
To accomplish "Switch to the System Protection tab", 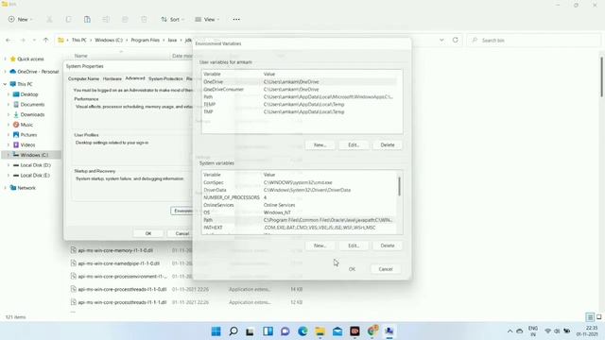I will click(165, 78).
